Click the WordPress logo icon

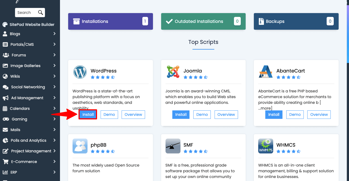tap(80, 72)
